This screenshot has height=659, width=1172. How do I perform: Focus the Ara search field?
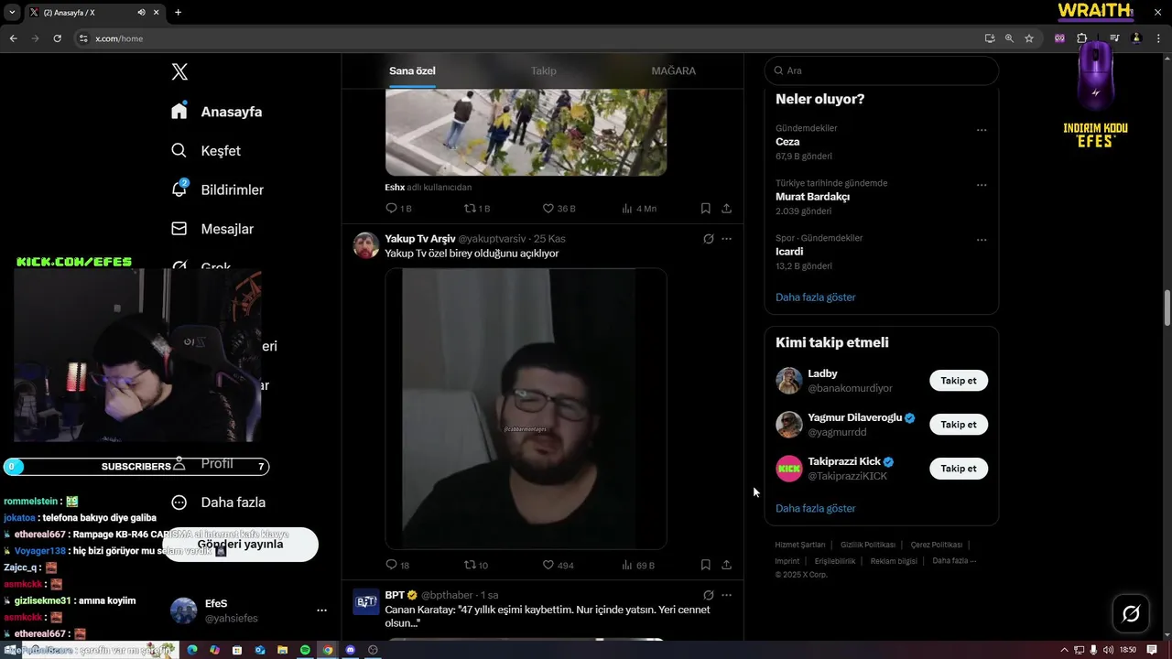[x=881, y=70]
